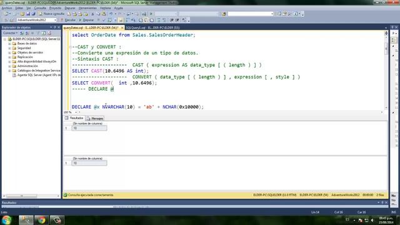Viewport: 400px width, 225px height.
Task: Click the Decrease indent icon
Action: tap(172, 20)
